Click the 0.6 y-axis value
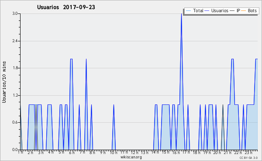Screen dimensions: 262x161 15,123
